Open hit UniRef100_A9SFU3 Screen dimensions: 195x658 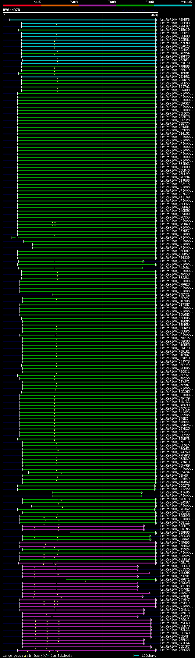[x=175, y=23]
